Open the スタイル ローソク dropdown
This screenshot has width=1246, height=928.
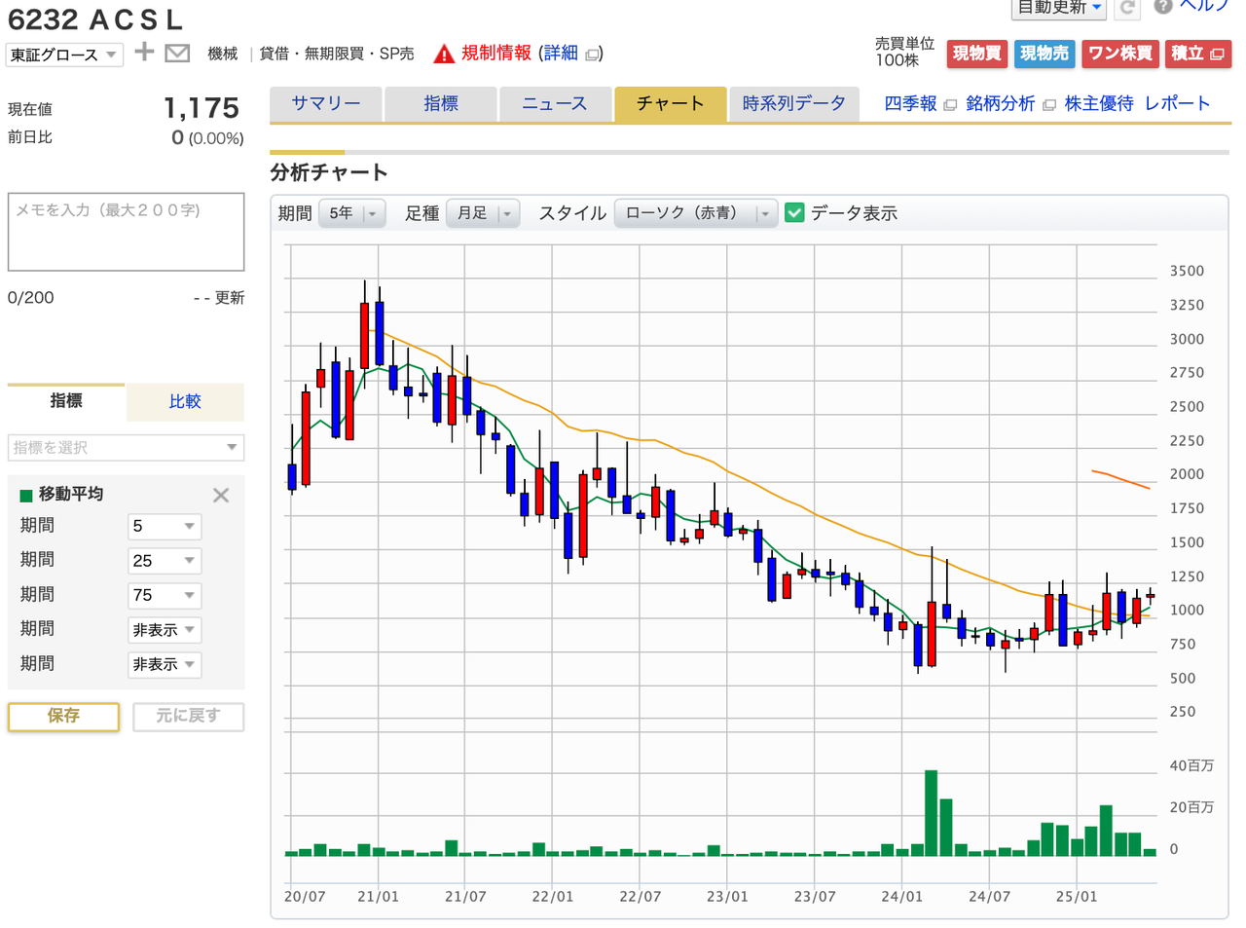696,213
